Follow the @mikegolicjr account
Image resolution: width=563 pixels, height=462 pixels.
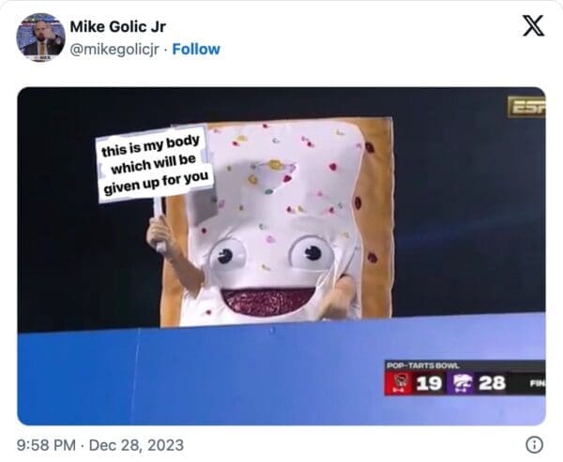point(196,49)
